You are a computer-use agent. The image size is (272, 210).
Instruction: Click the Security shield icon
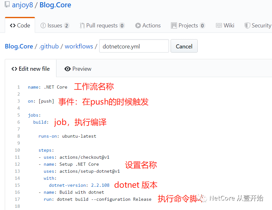(247, 25)
